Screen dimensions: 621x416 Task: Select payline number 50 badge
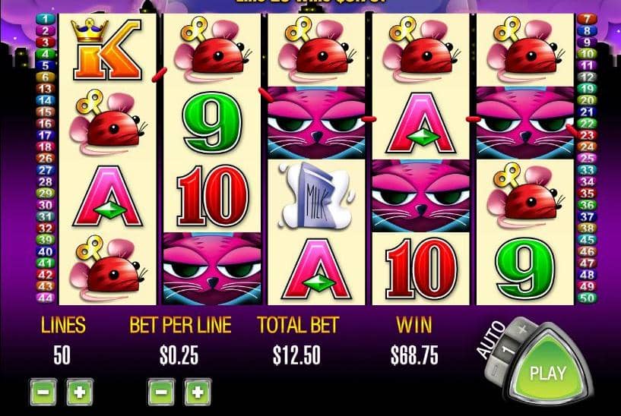coord(587,298)
